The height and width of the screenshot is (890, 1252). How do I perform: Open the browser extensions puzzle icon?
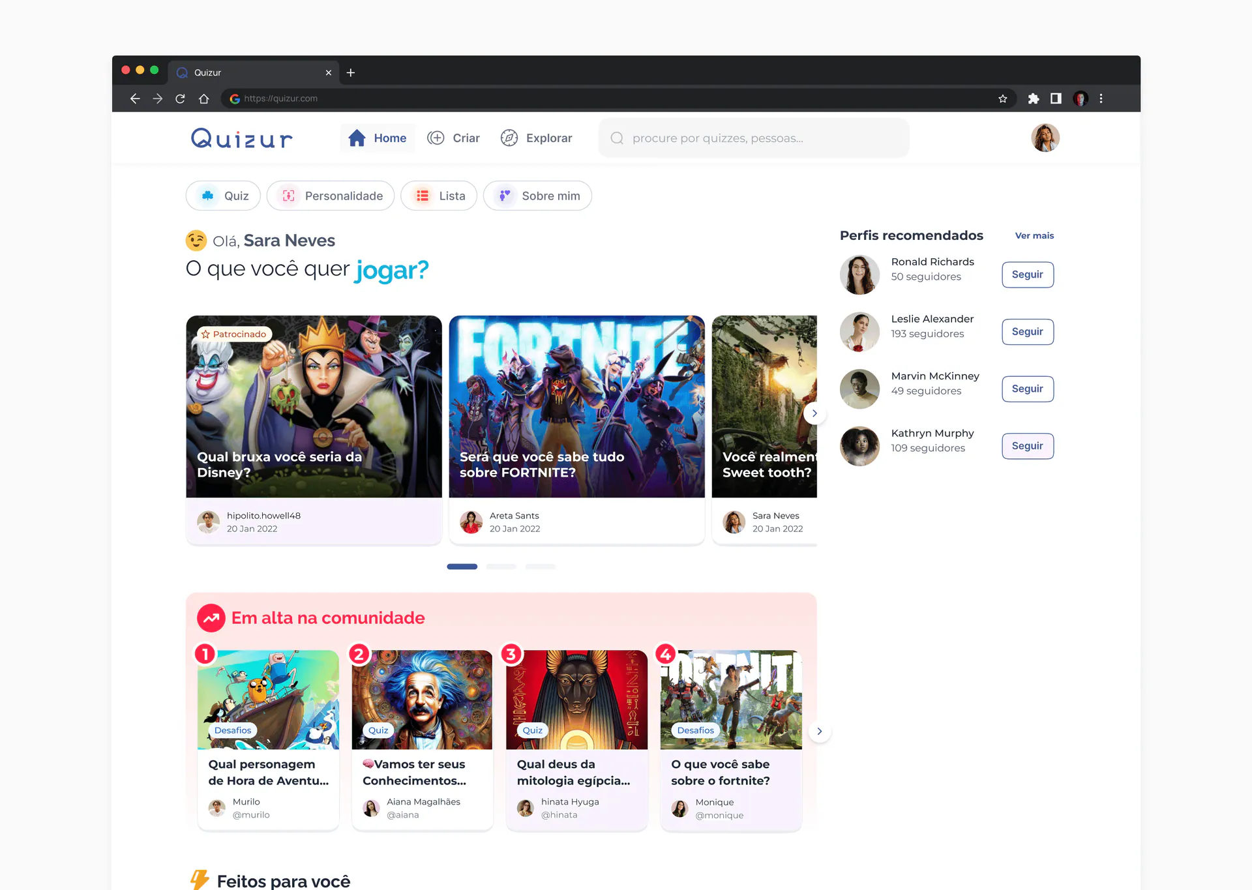(x=1034, y=98)
